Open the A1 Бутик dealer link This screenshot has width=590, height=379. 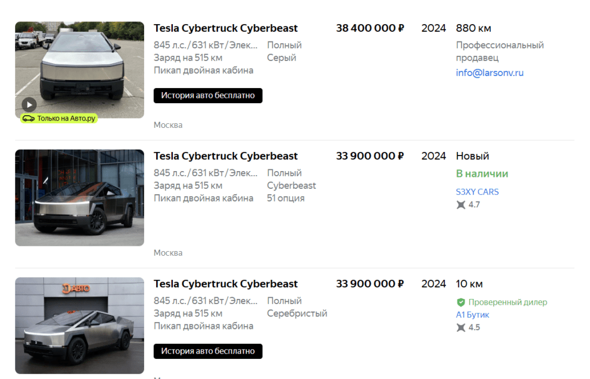[x=472, y=315]
